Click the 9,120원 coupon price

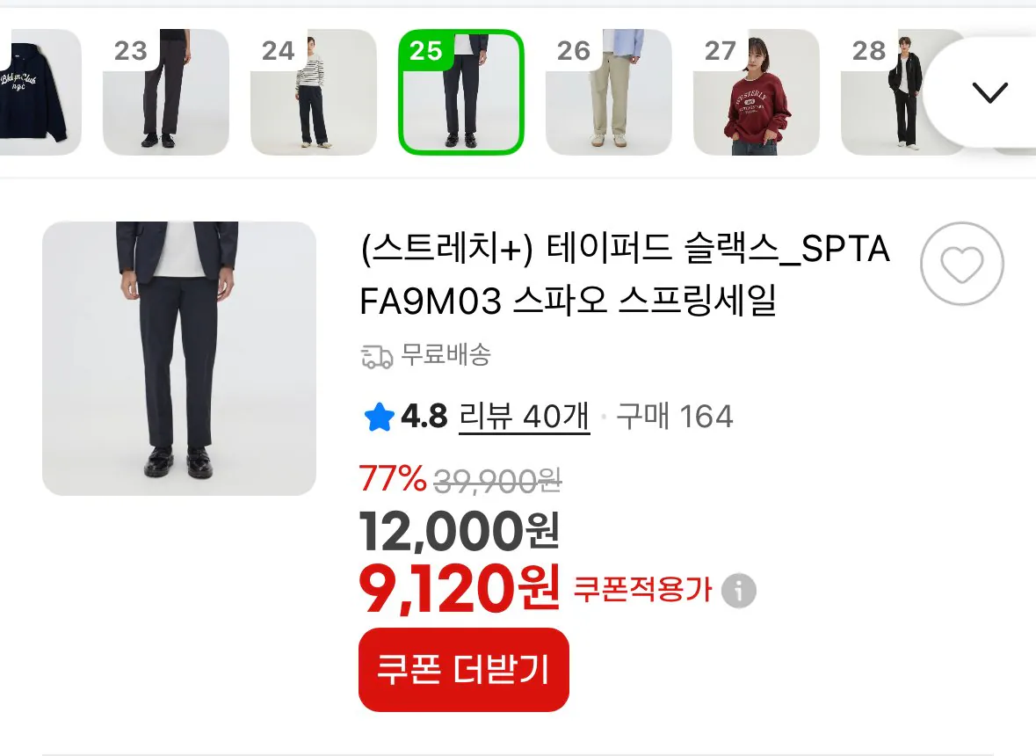point(460,589)
